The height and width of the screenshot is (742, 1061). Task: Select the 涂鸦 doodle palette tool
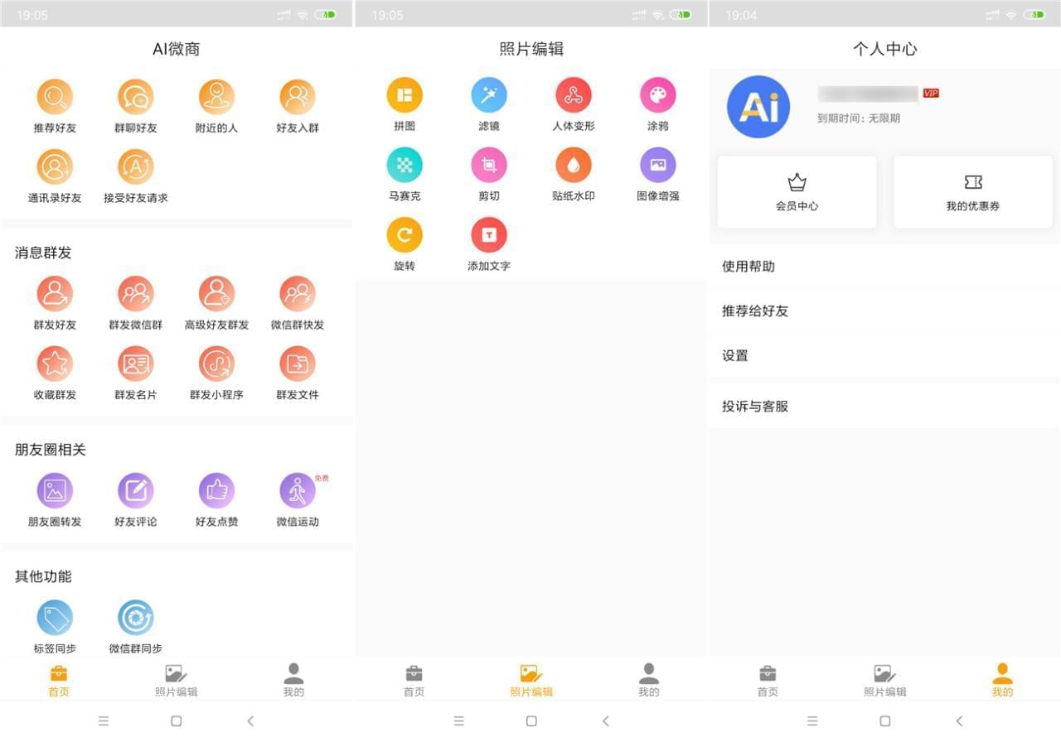point(658,95)
